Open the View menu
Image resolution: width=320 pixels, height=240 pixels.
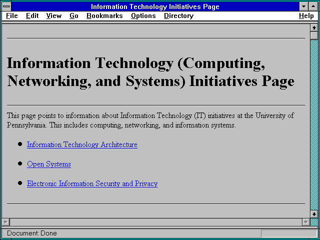[54, 15]
